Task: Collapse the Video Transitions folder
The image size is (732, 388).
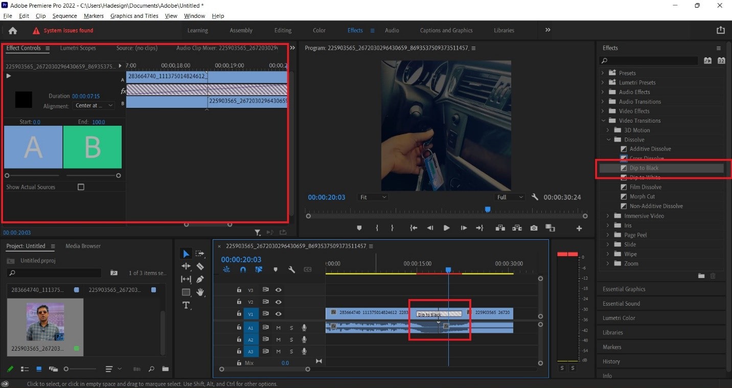Action: click(603, 121)
